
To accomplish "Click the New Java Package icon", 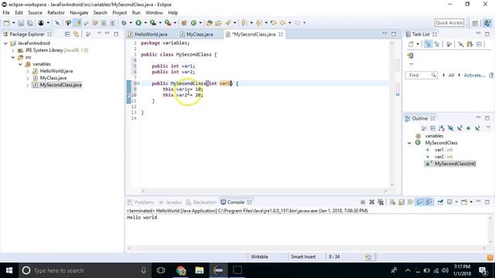I will coord(184,22).
